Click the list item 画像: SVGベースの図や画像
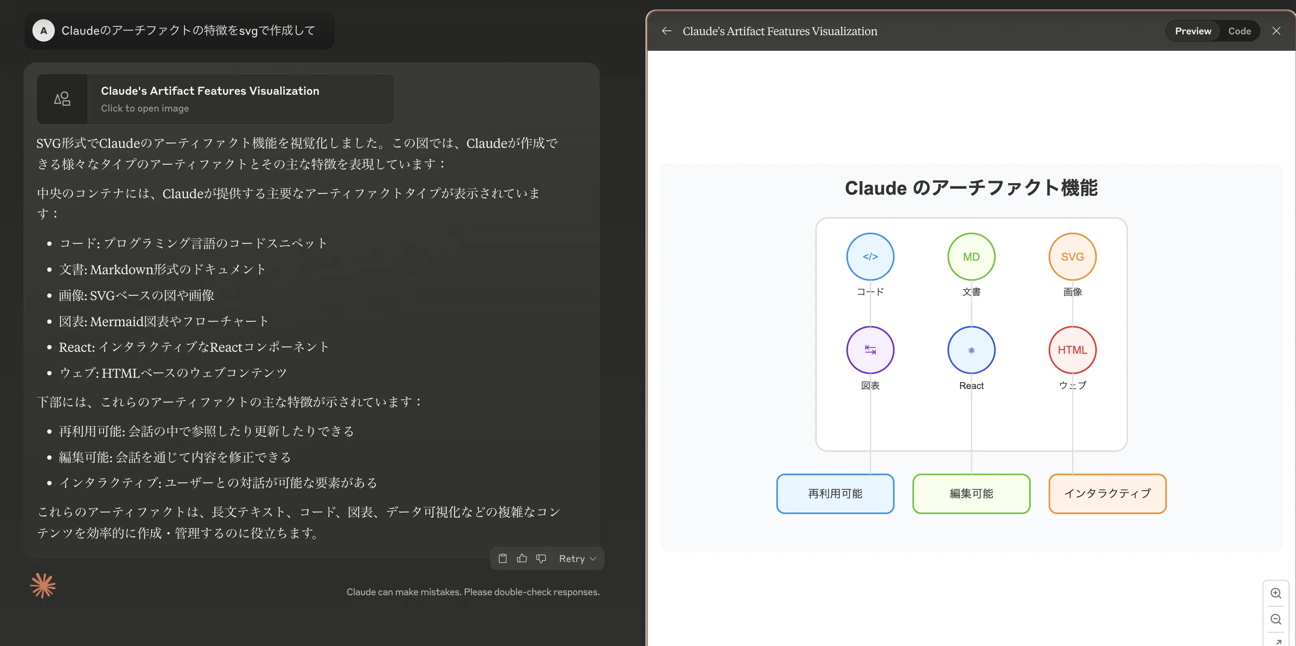 click(x=136, y=295)
